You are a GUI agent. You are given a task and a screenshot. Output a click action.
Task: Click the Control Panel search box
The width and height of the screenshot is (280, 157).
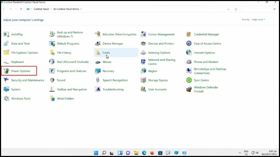259,9
